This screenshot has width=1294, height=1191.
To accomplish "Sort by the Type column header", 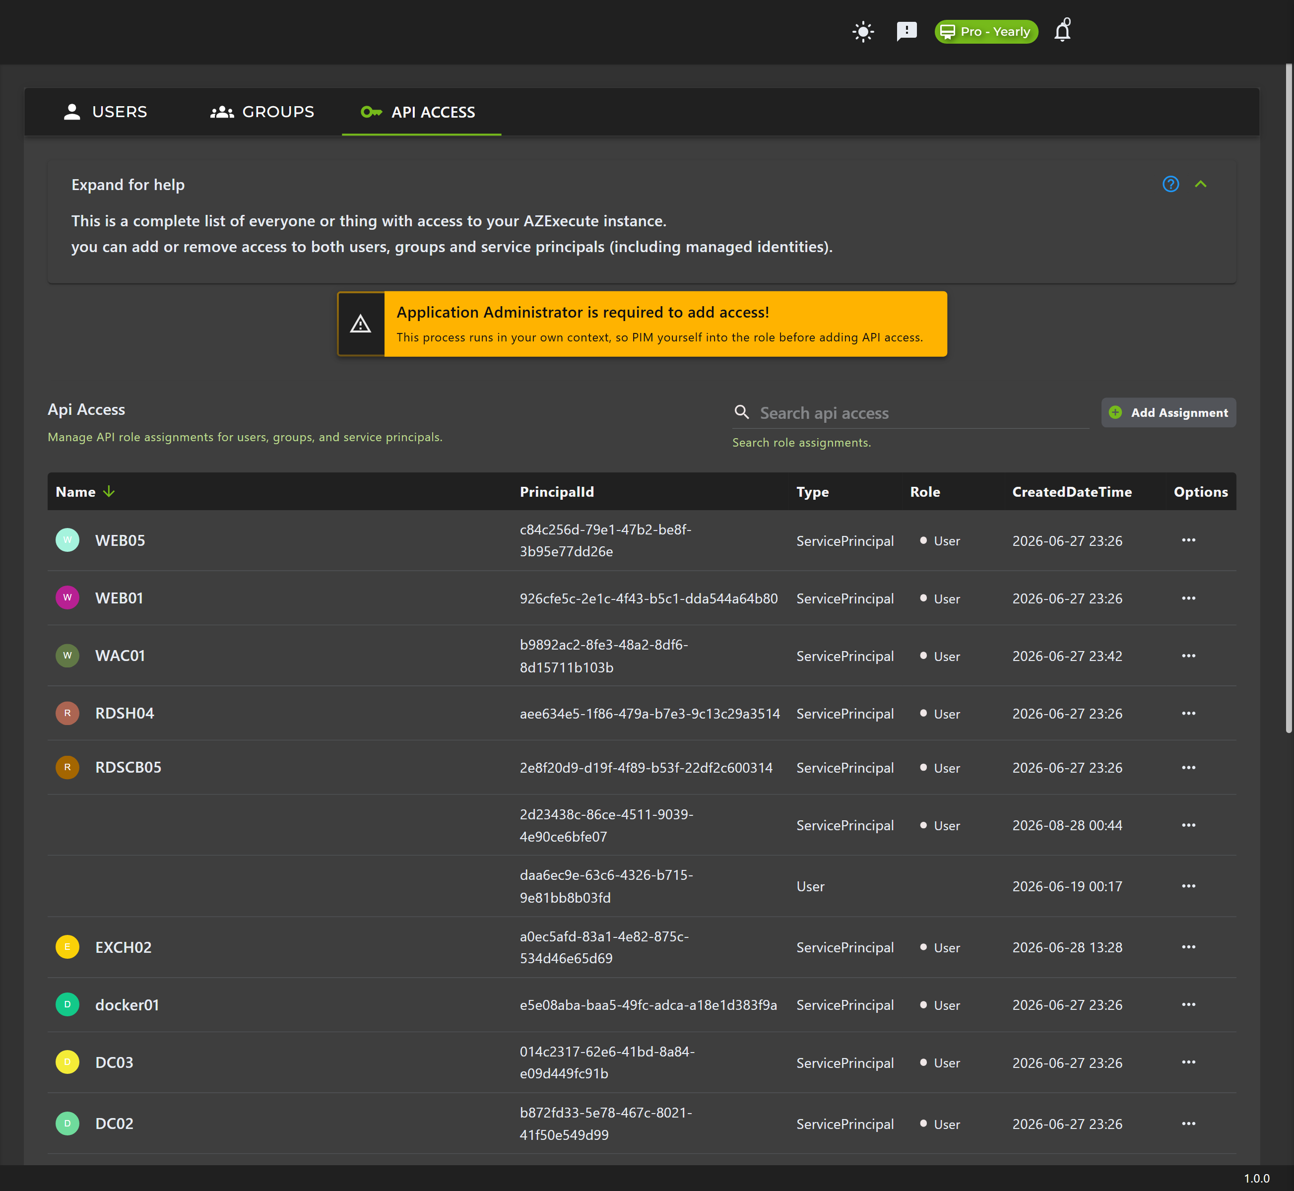I will click(812, 492).
